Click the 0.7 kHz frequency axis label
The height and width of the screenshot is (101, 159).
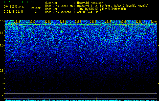point(2,83)
